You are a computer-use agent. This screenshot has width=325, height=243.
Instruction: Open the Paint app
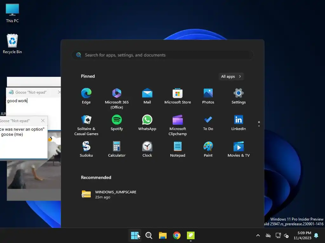coord(208,149)
